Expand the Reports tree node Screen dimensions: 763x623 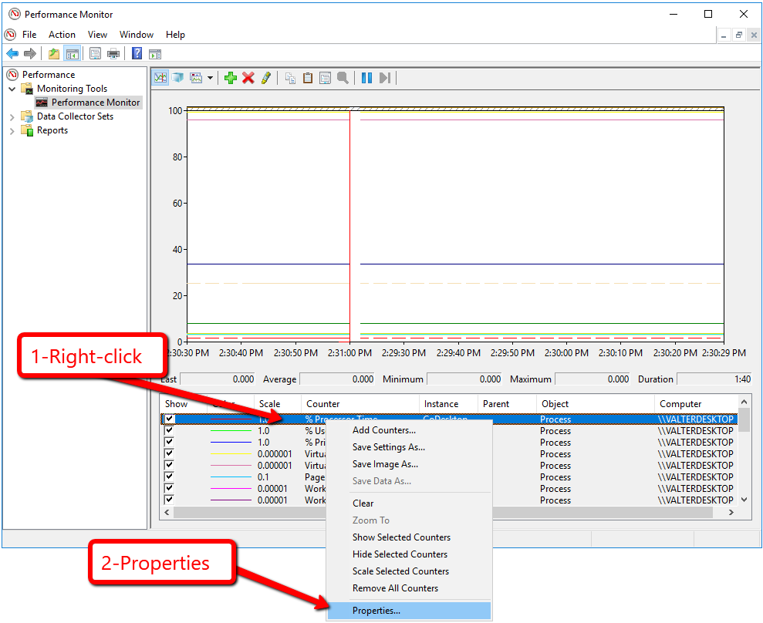pos(12,131)
